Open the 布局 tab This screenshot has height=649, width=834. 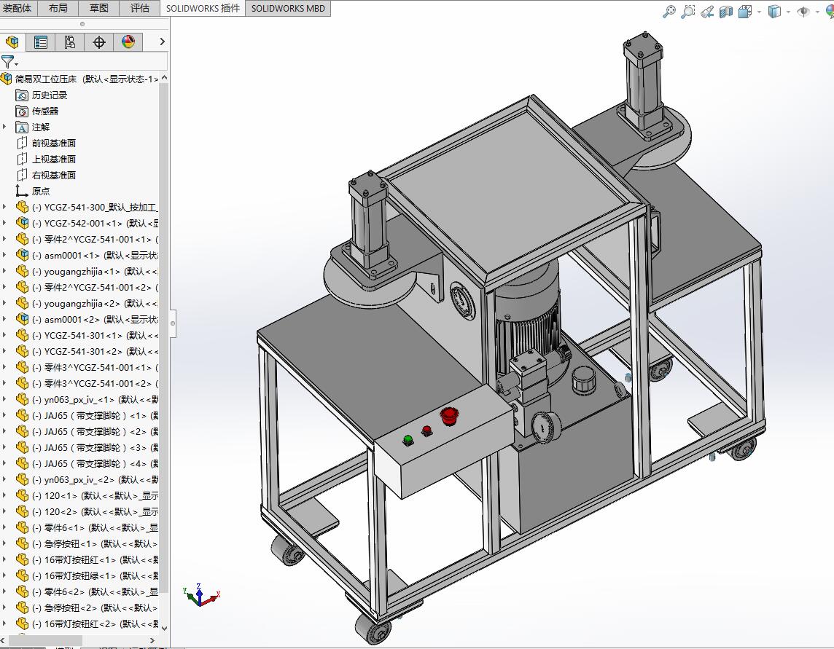point(58,9)
